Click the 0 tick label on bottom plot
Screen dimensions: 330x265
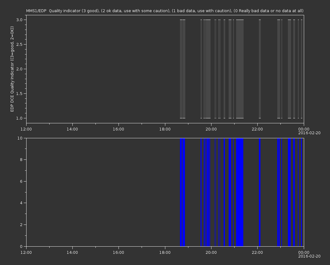pyautogui.click(x=21, y=247)
